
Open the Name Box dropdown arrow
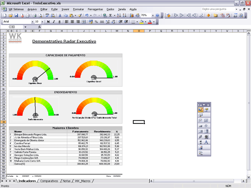25,27
